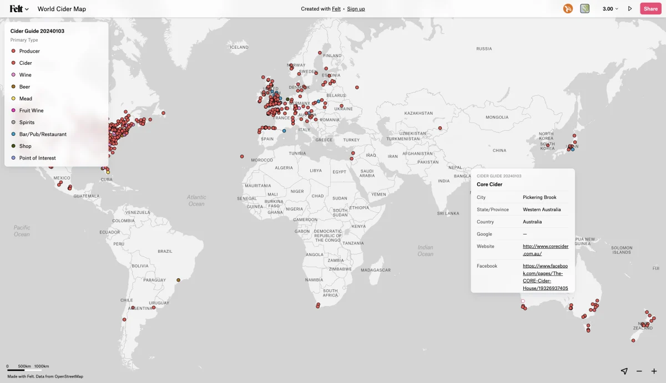Click the locate me arrow icon
666x383 pixels.
click(624, 371)
